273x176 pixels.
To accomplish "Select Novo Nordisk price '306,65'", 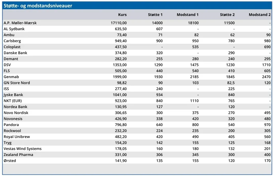I will [121, 113].
